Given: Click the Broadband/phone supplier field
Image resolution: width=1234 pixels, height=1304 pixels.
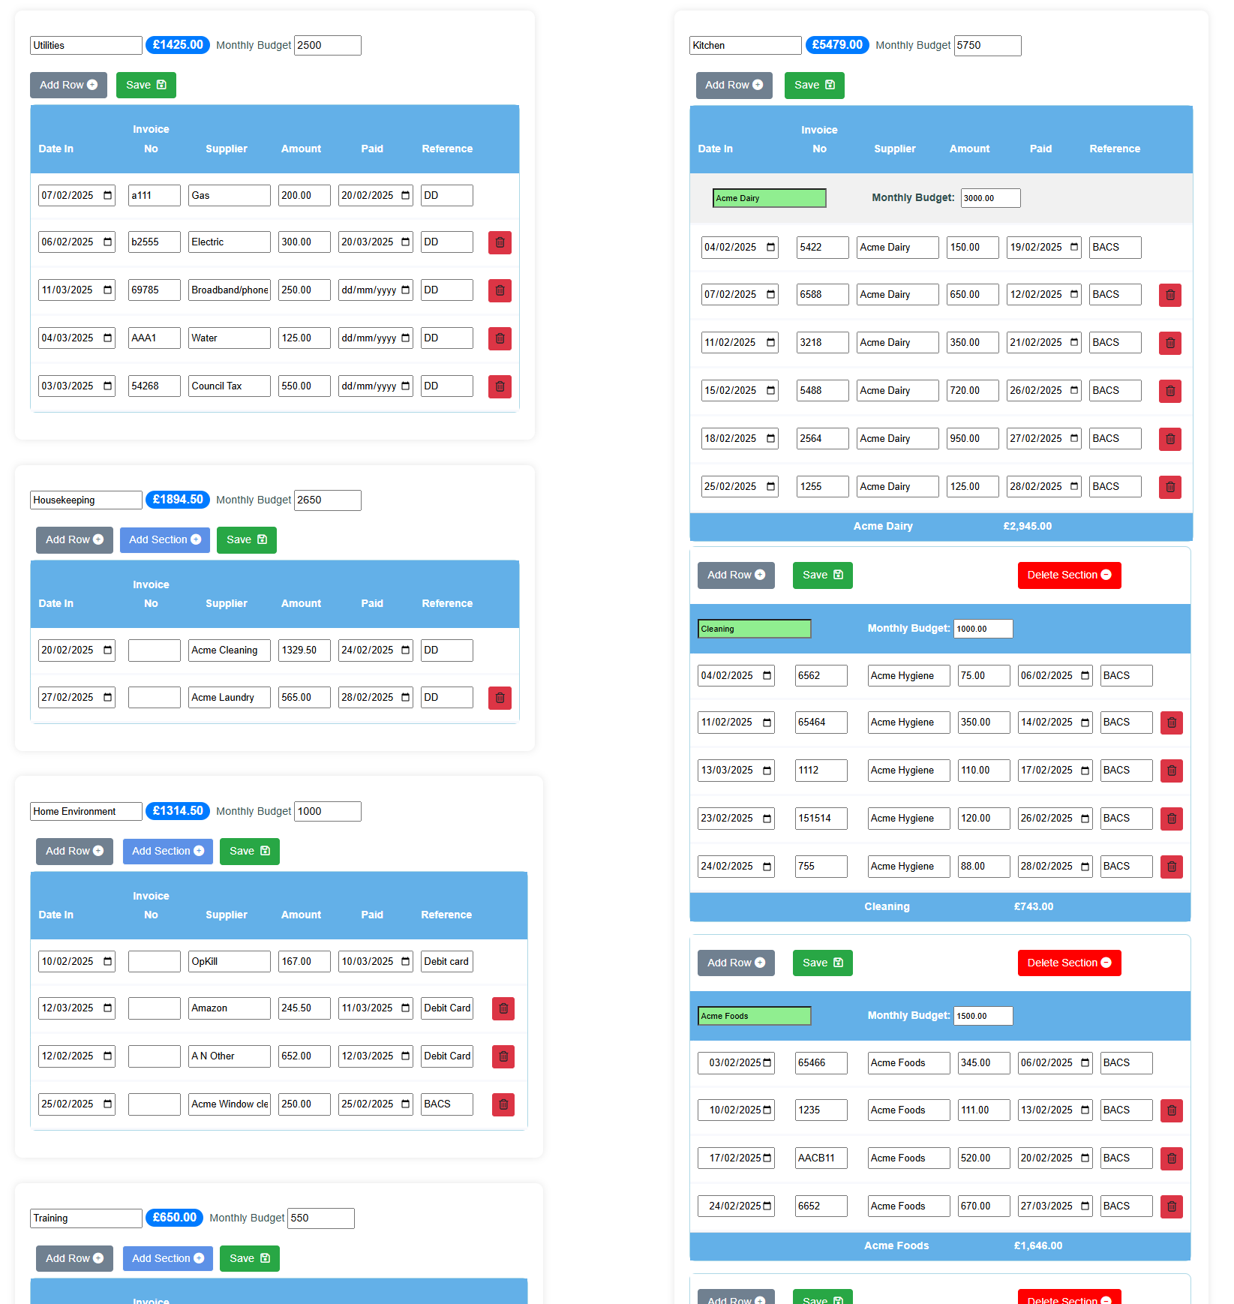Looking at the screenshot, I should [x=229, y=290].
